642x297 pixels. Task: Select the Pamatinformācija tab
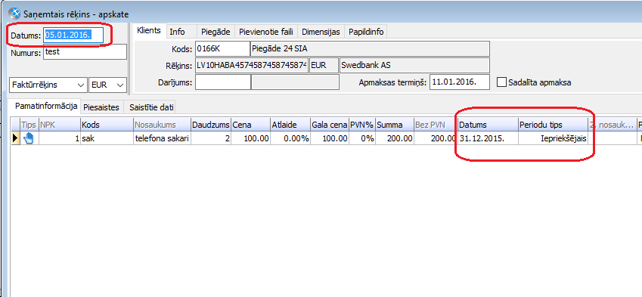[46, 107]
